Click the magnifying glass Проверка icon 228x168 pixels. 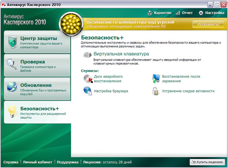pos(12,64)
